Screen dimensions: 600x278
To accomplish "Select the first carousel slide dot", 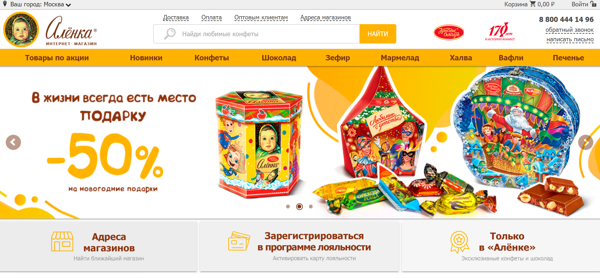I will pyautogui.click(x=288, y=207).
